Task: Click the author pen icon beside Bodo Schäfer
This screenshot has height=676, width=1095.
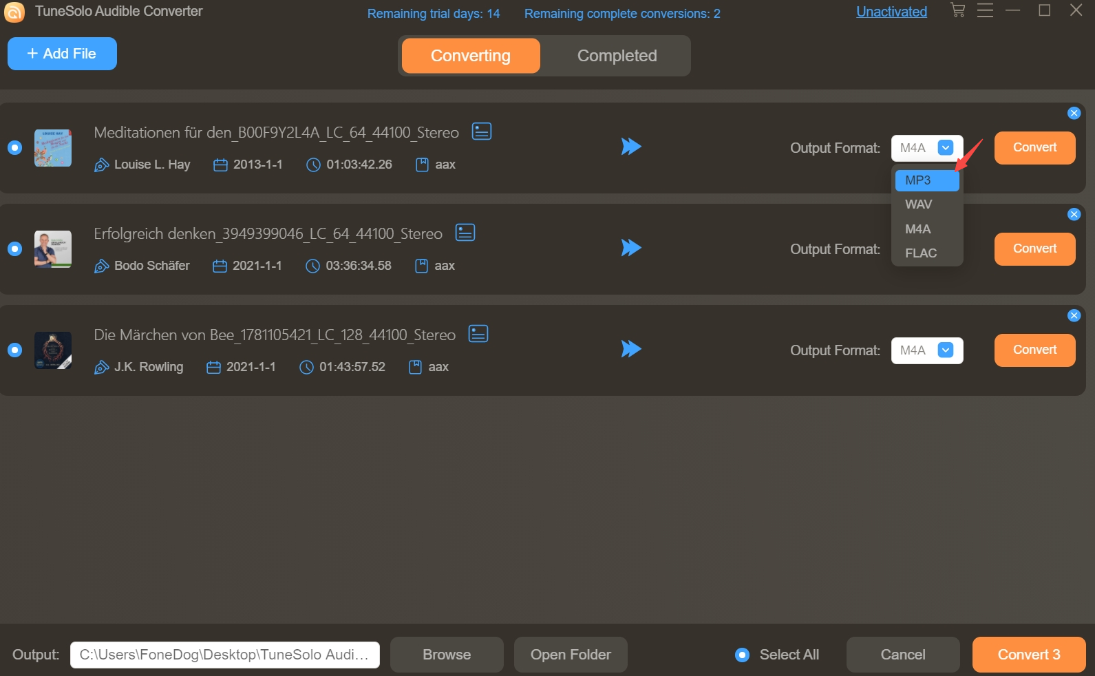Action: [x=102, y=266]
